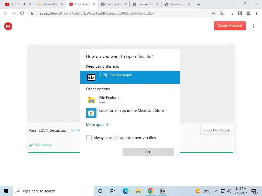Image resolution: width=262 pixels, height=196 pixels.
Task: Click the mega.nz address bar URL
Action: (96, 13)
